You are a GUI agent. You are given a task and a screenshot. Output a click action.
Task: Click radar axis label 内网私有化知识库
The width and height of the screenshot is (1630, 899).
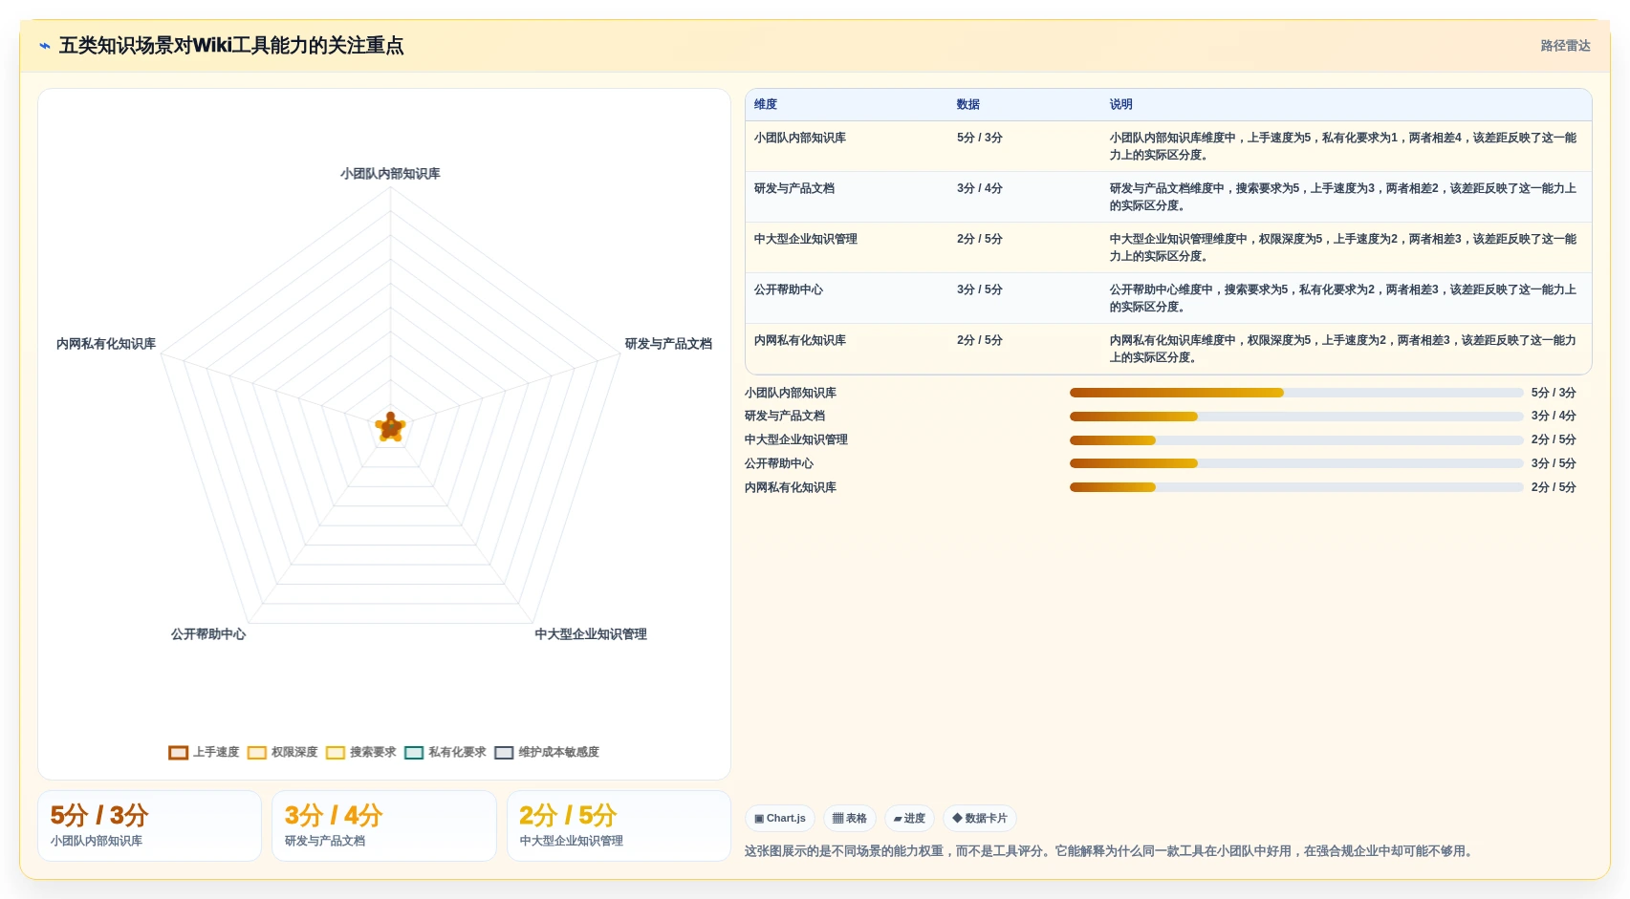point(106,344)
